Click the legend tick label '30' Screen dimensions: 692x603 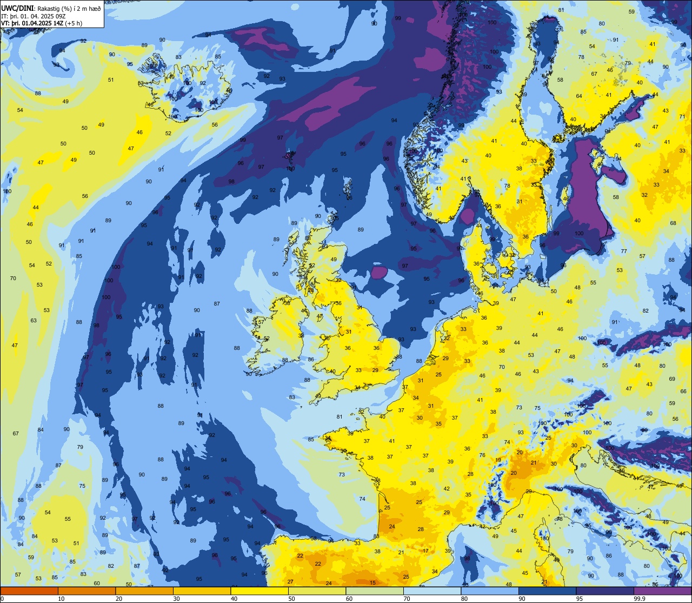click(176, 599)
